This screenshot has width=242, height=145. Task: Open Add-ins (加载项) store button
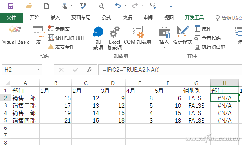click(x=98, y=38)
